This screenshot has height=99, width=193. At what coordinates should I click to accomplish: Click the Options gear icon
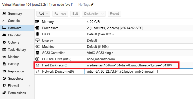pyautogui.click(x=4, y=42)
